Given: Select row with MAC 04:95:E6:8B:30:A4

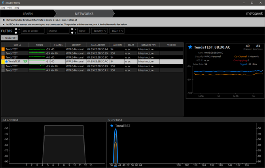Looking at the screenshot, I should click(92, 49).
